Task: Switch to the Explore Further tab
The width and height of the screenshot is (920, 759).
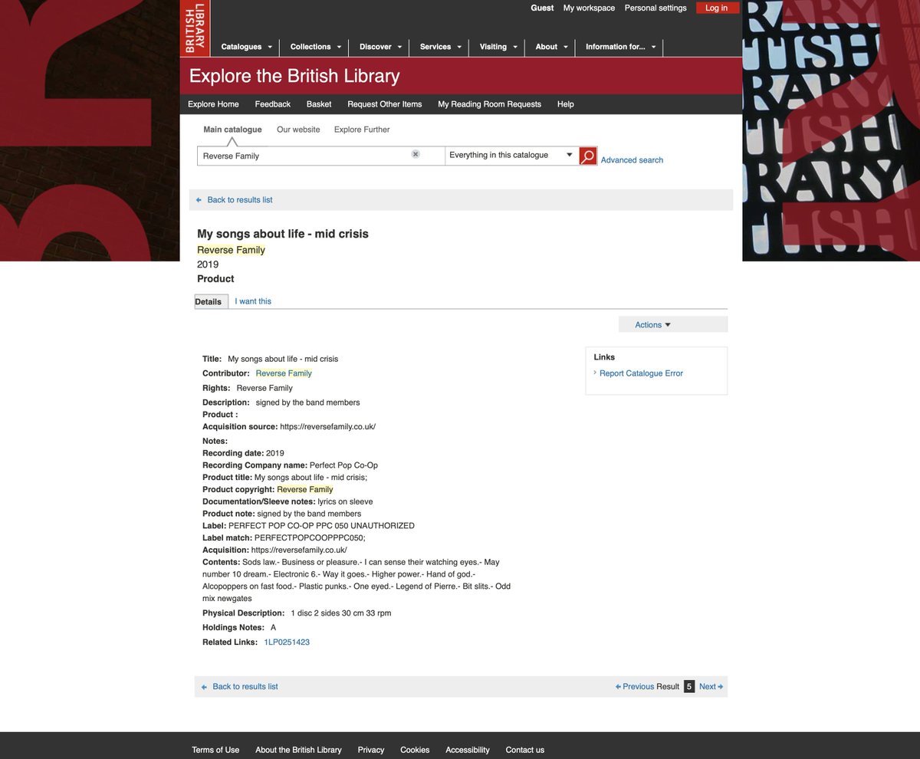Action: coord(362,130)
